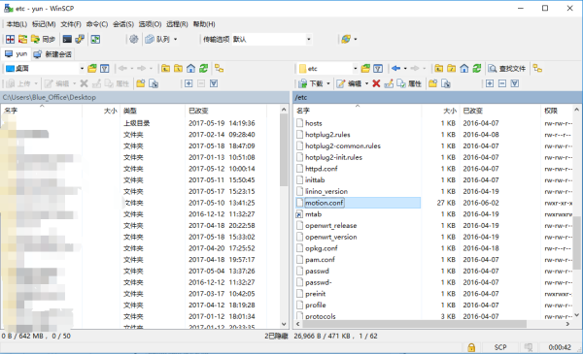The width and height of the screenshot is (583, 354).
Task: Click the remote panel filter icon
Action: tap(378, 68)
